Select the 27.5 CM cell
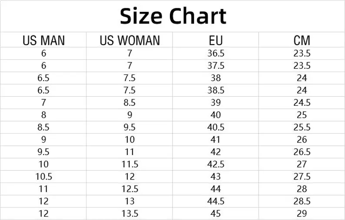 click(302, 176)
